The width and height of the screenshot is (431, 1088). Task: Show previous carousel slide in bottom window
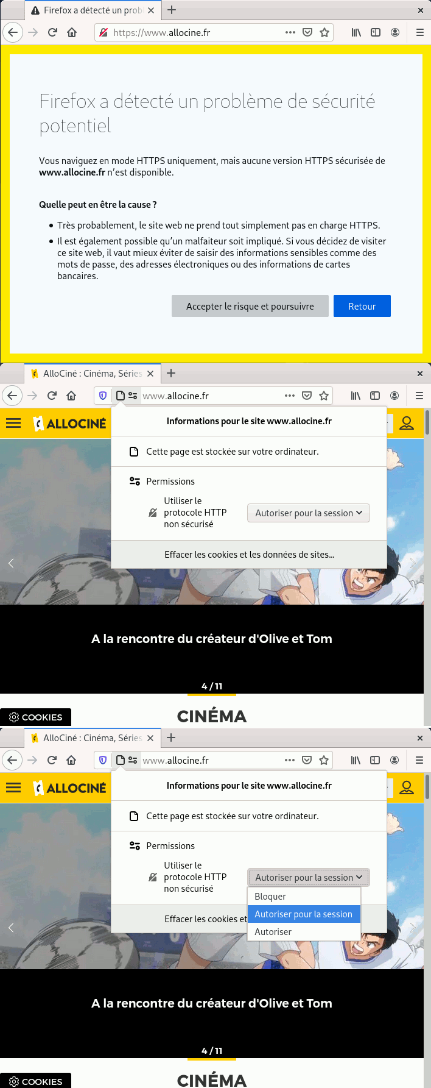tap(11, 928)
